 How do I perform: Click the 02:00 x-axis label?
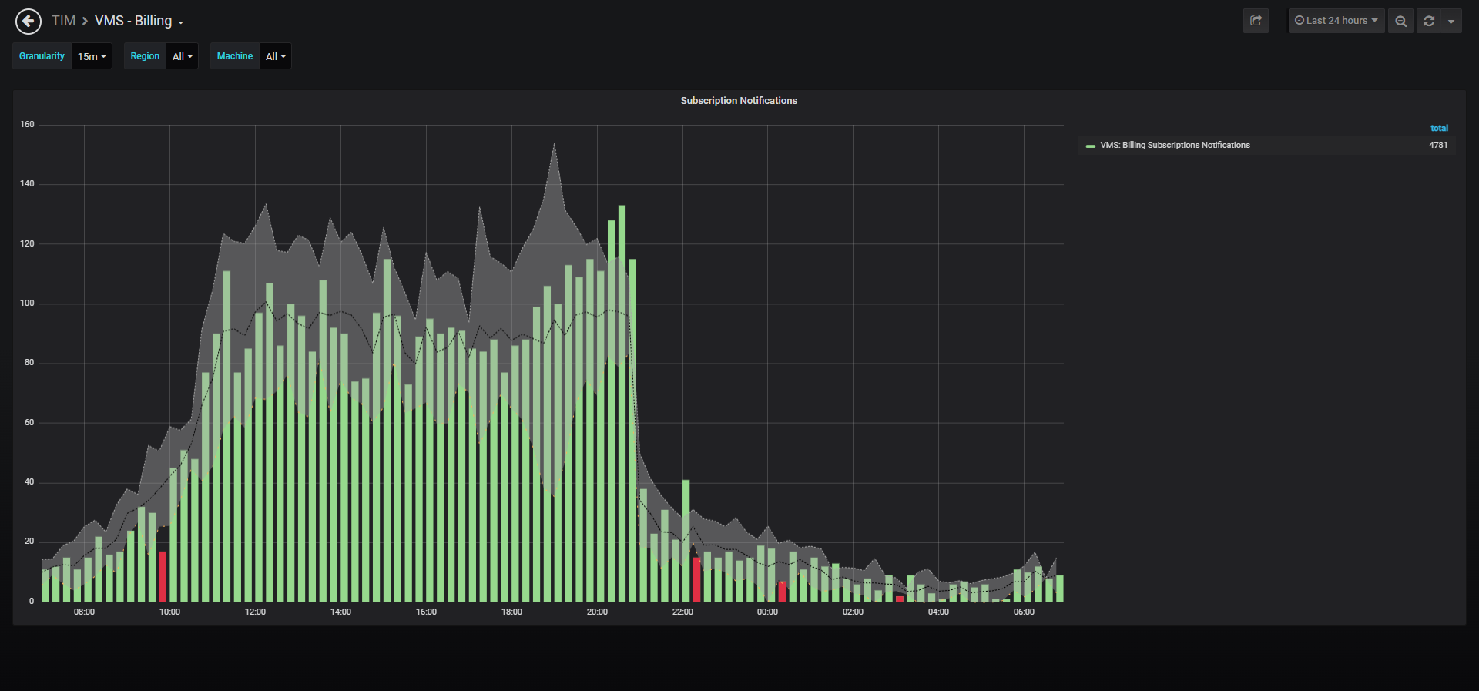853,612
